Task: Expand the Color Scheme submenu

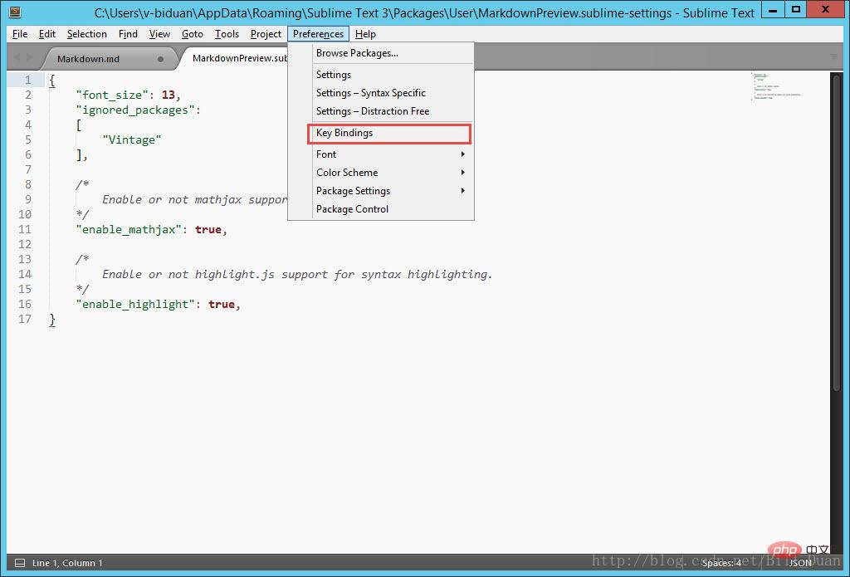Action: coord(390,173)
